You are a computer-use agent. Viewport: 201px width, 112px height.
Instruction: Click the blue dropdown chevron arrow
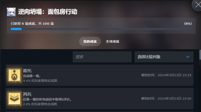tap(188, 57)
